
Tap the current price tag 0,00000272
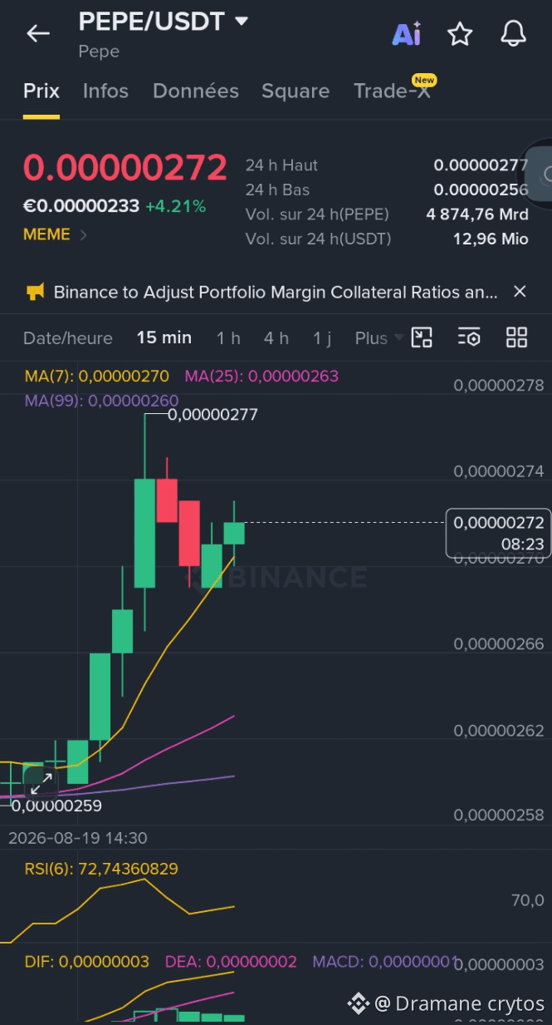point(499,532)
